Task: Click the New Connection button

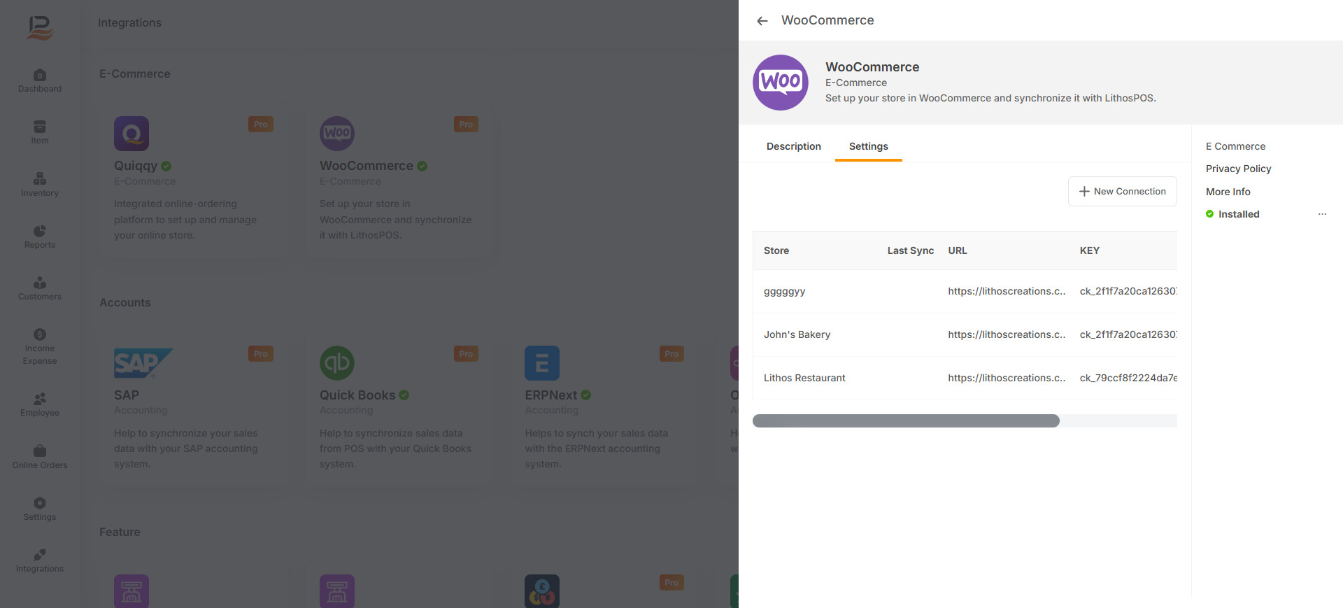Action: 1122,191
